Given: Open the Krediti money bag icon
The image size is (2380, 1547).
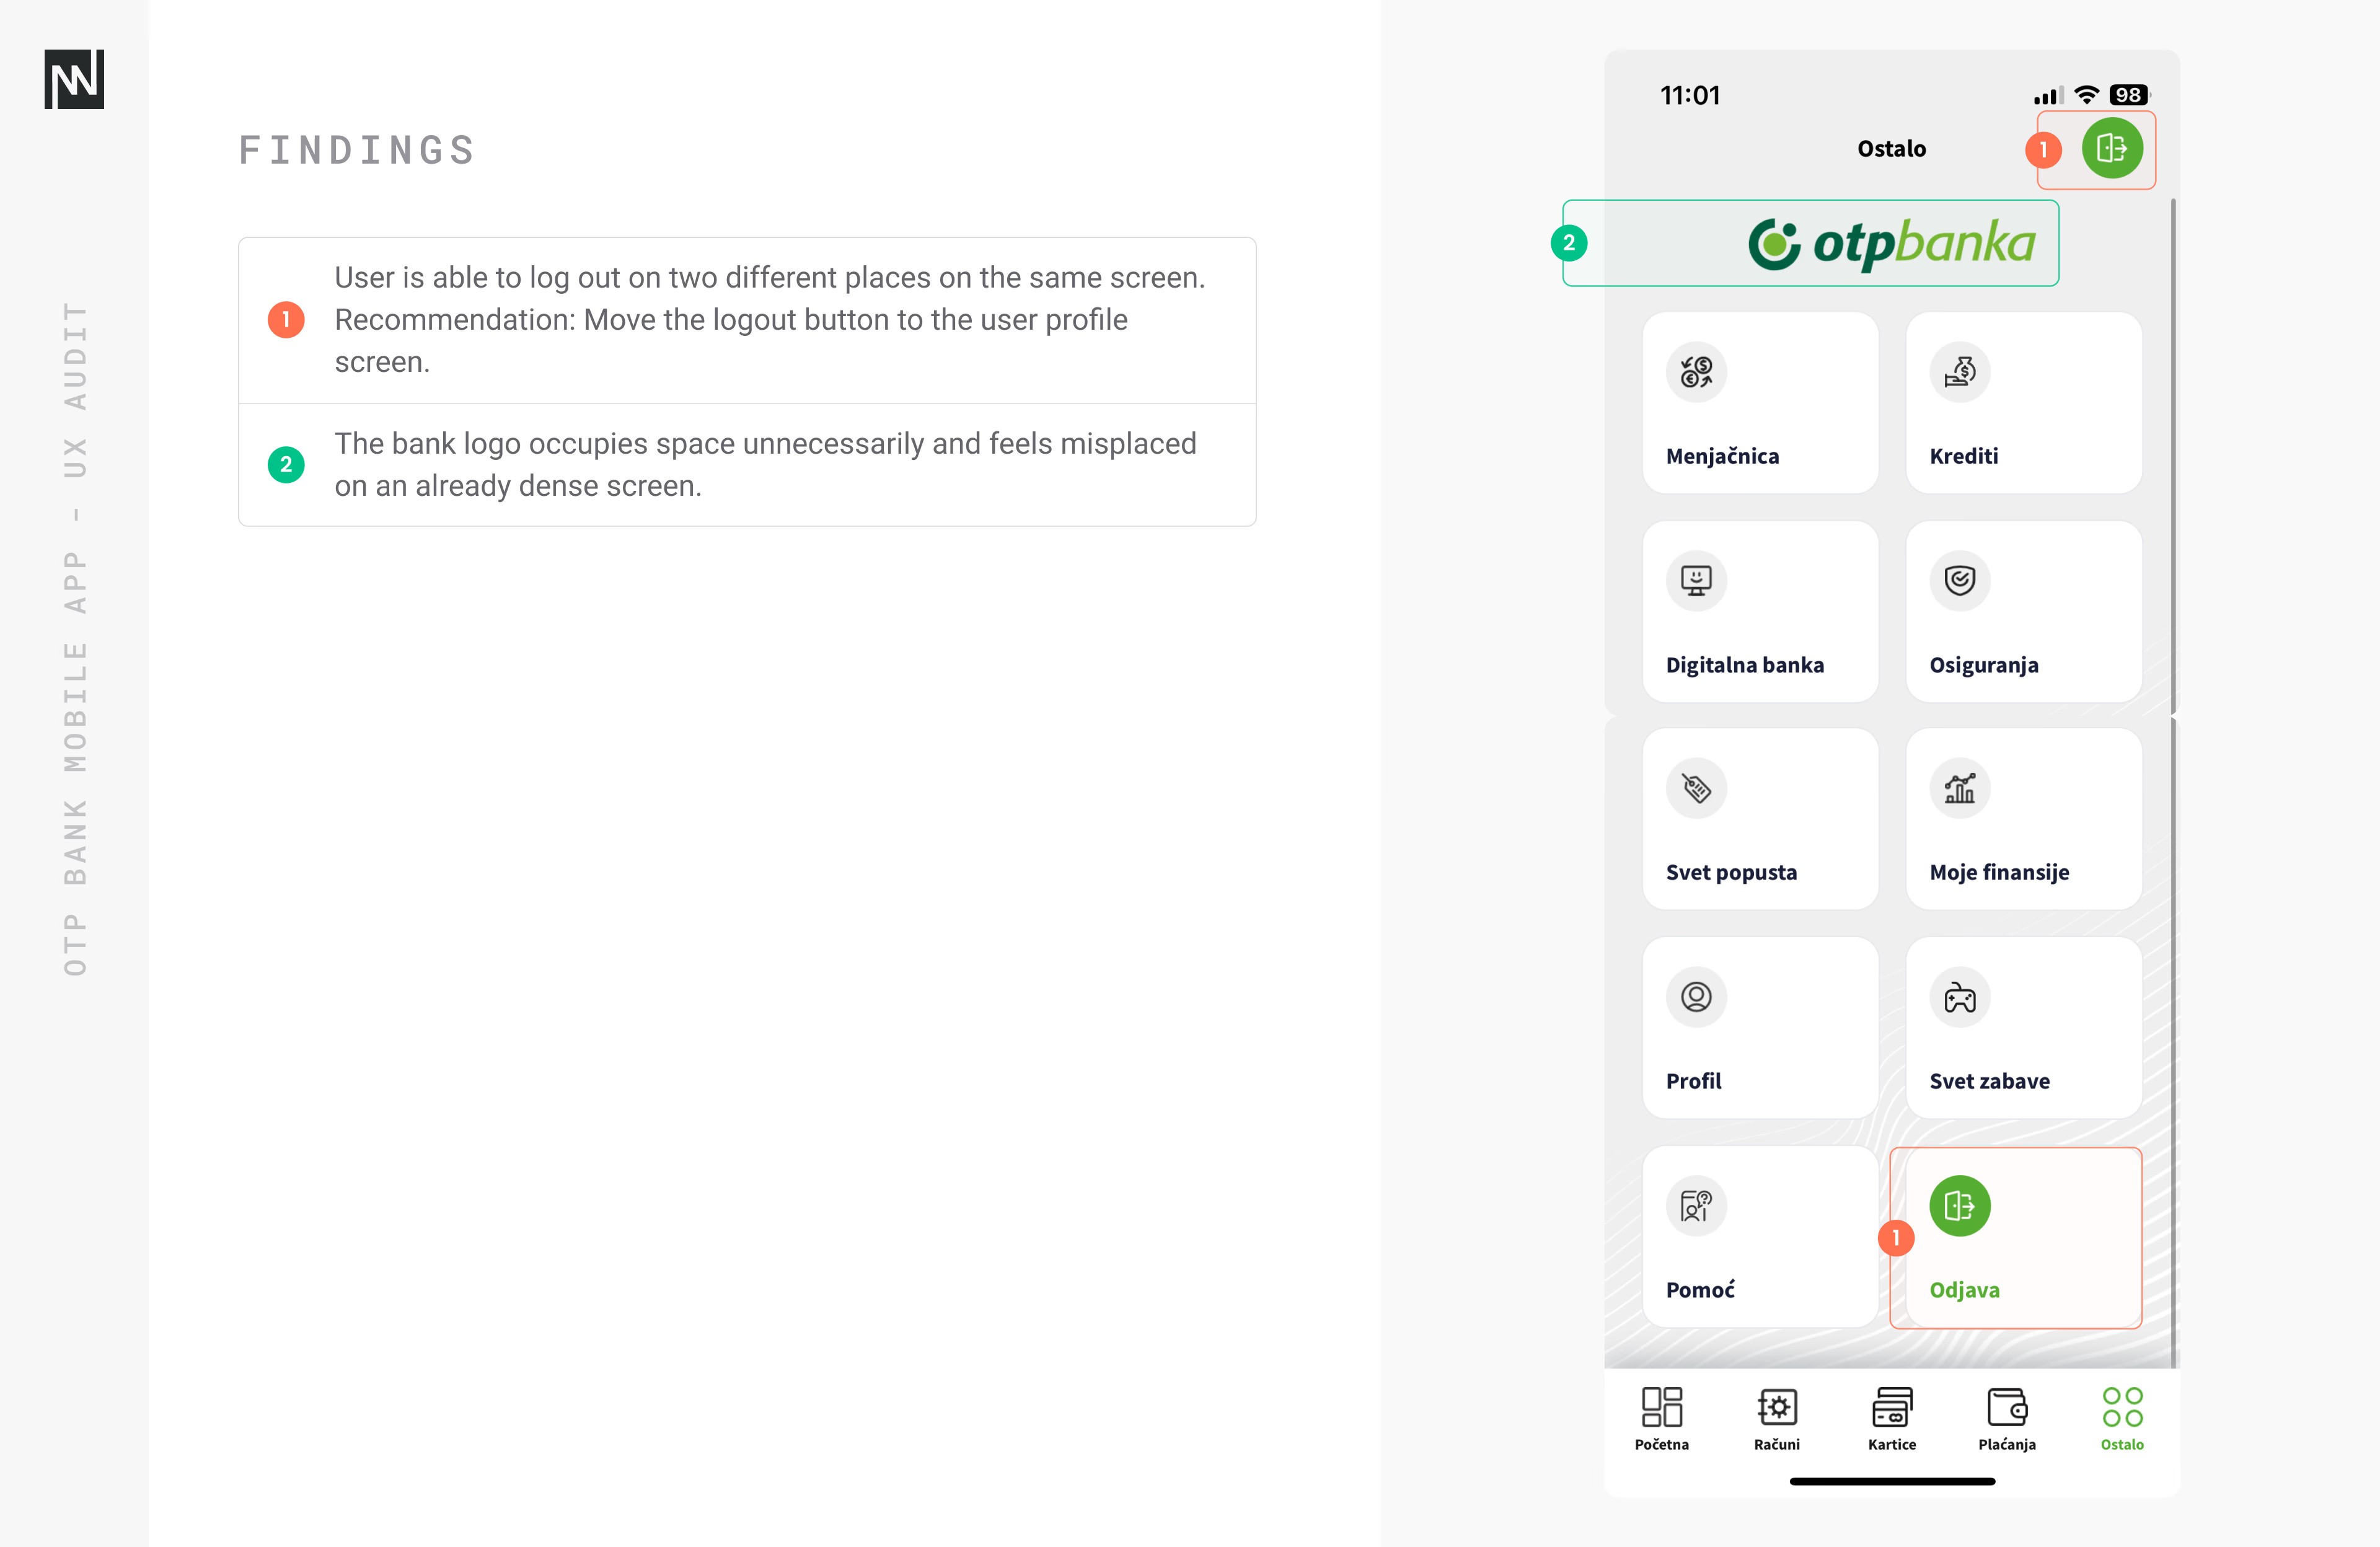Looking at the screenshot, I should click(1959, 372).
